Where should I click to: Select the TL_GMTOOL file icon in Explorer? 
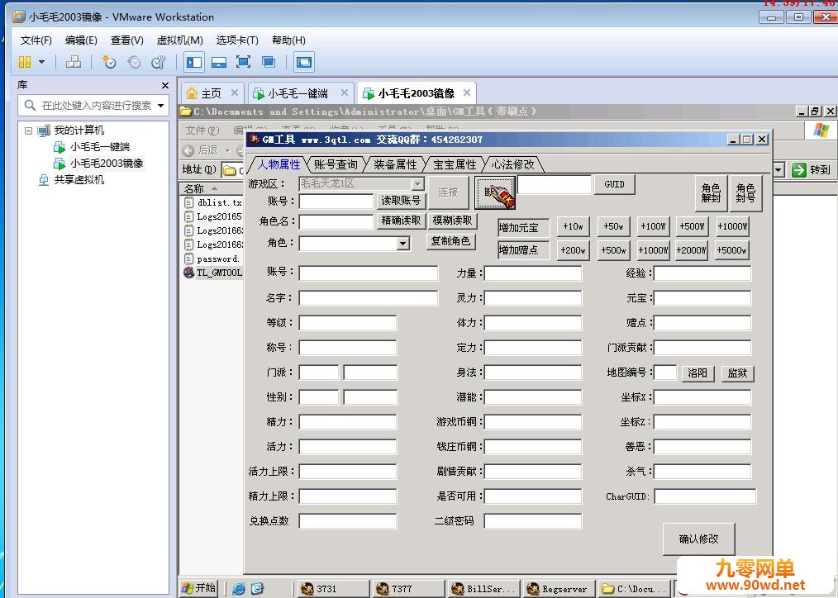tap(188, 273)
